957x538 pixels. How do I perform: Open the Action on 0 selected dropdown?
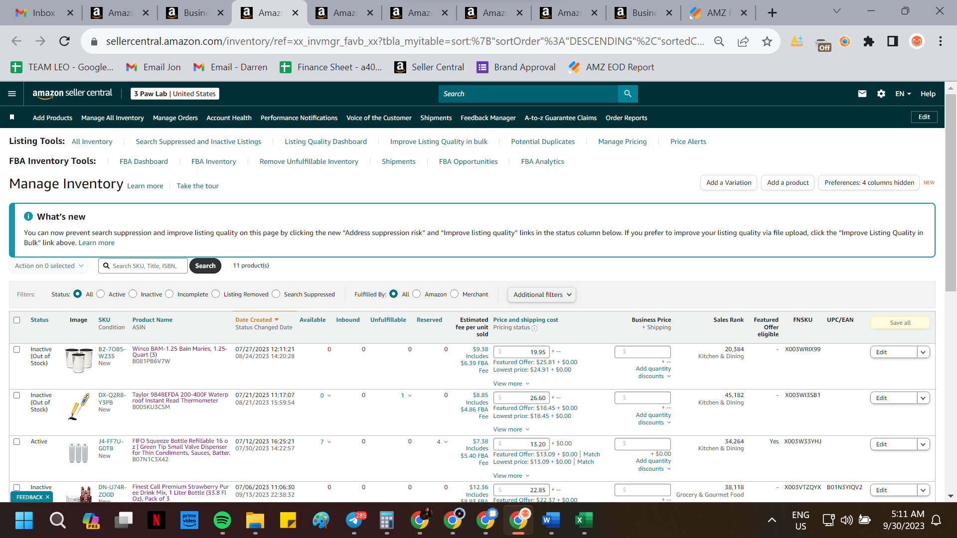click(x=49, y=266)
